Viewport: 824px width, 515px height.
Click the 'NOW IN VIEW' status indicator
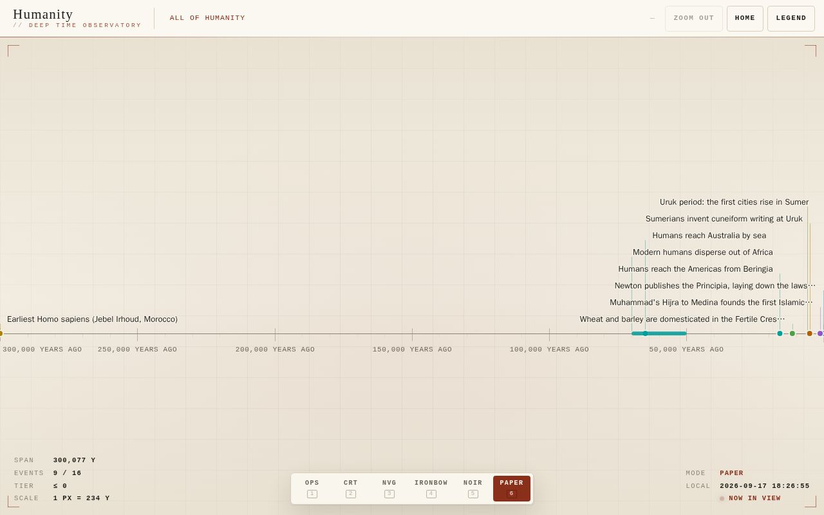click(x=750, y=498)
